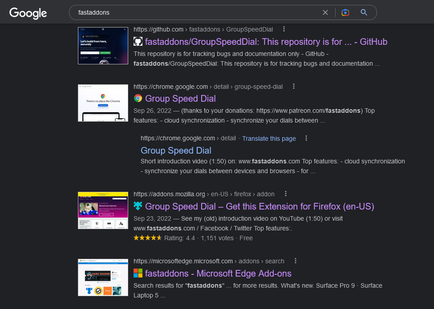Click the Translate this page link
This screenshot has height=309, width=434.
point(269,139)
